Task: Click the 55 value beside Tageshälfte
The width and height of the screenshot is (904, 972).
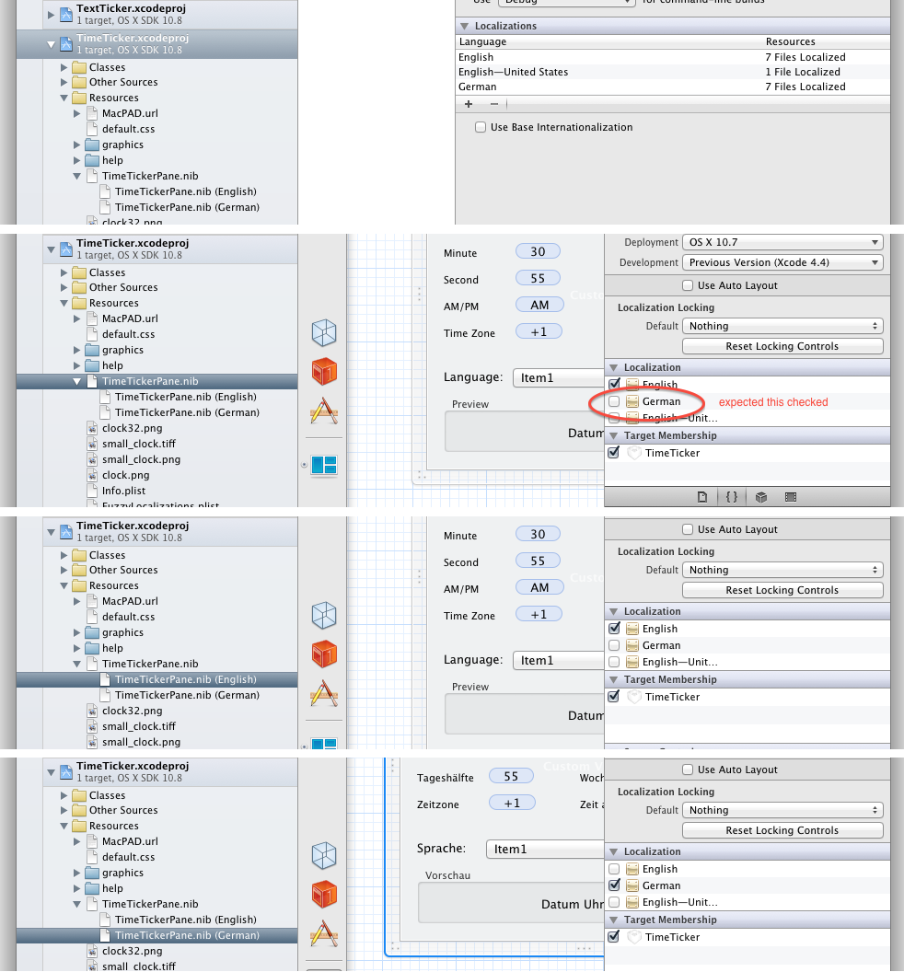Action: 512,776
